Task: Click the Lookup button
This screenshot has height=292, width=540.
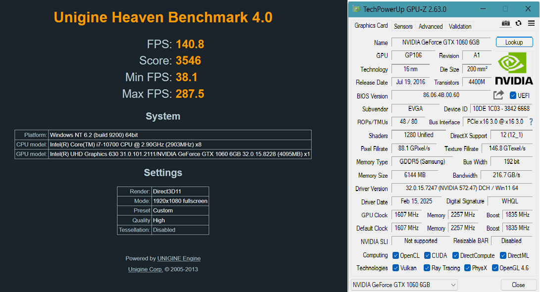Action: tap(514, 42)
